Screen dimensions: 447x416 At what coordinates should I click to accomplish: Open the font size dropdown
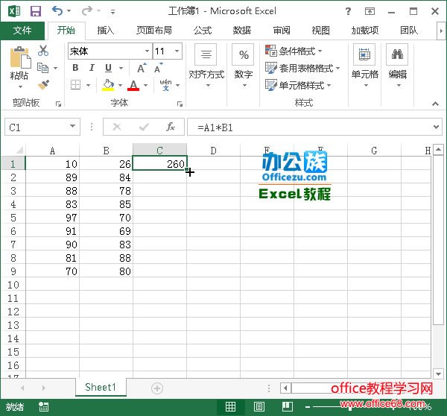pyautogui.click(x=177, y=51)
